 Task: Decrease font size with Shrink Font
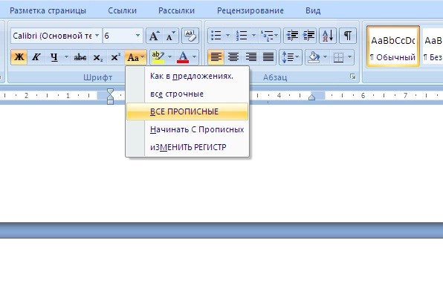170,36
